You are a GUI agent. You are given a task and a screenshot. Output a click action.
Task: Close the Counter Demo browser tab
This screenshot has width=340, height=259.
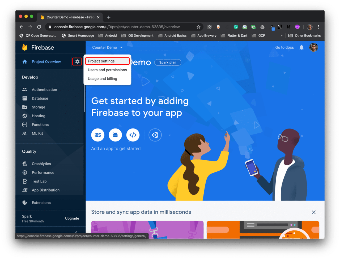pyautogui.click(x=98, y=17)
